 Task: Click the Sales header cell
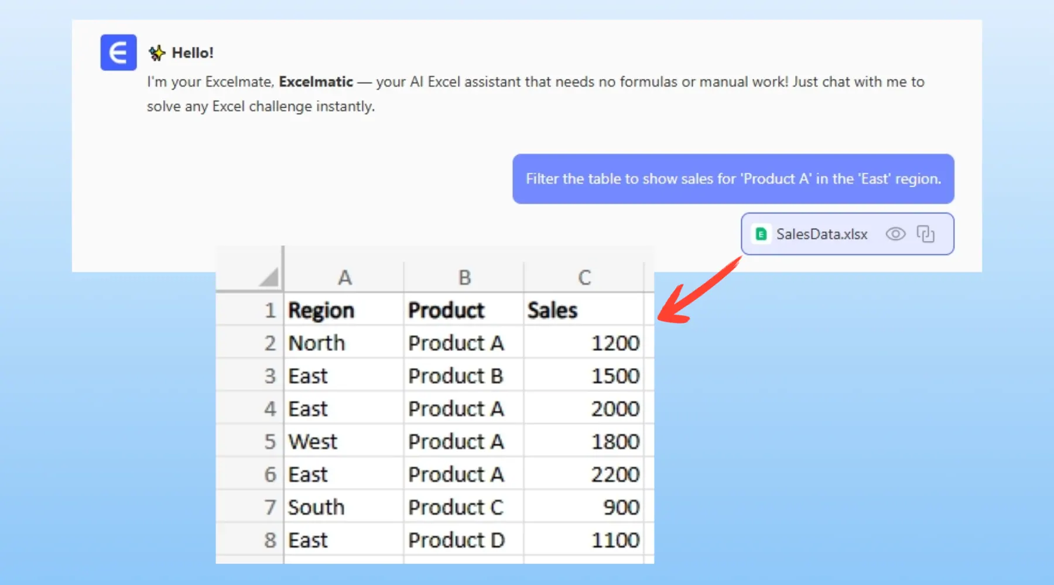click(583, 310)
